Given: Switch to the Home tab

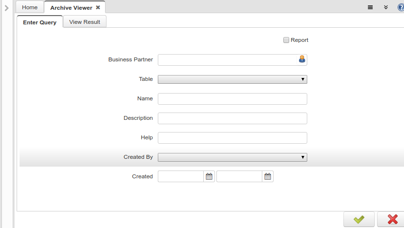Looking at the screenshot, I should tap(30, 7).
